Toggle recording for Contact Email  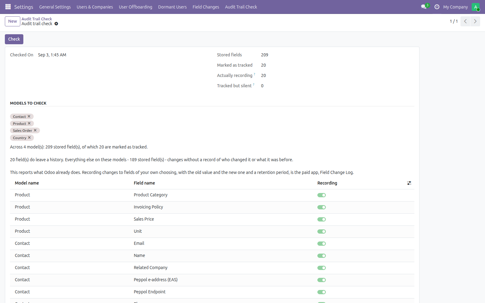coord(322,244)
